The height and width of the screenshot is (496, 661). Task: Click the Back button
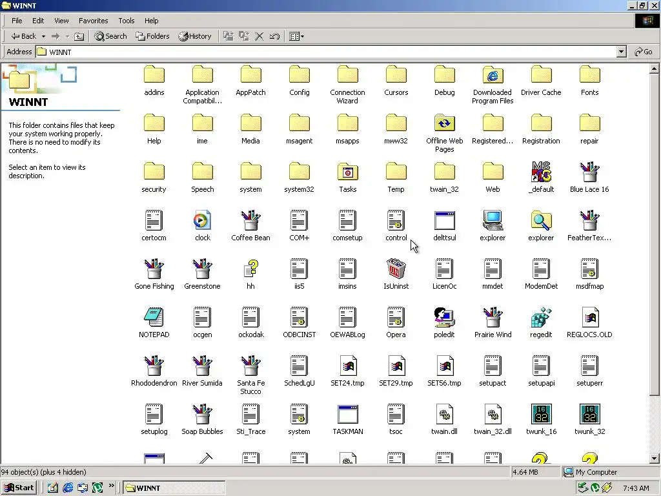click(24, 36)
